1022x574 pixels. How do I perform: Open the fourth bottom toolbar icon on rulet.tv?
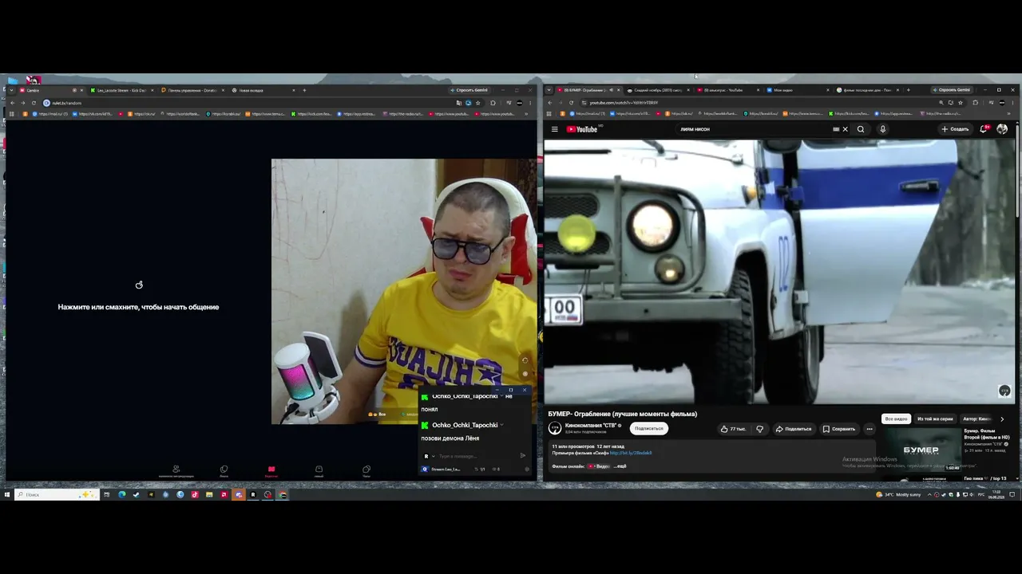coord(319,470)
